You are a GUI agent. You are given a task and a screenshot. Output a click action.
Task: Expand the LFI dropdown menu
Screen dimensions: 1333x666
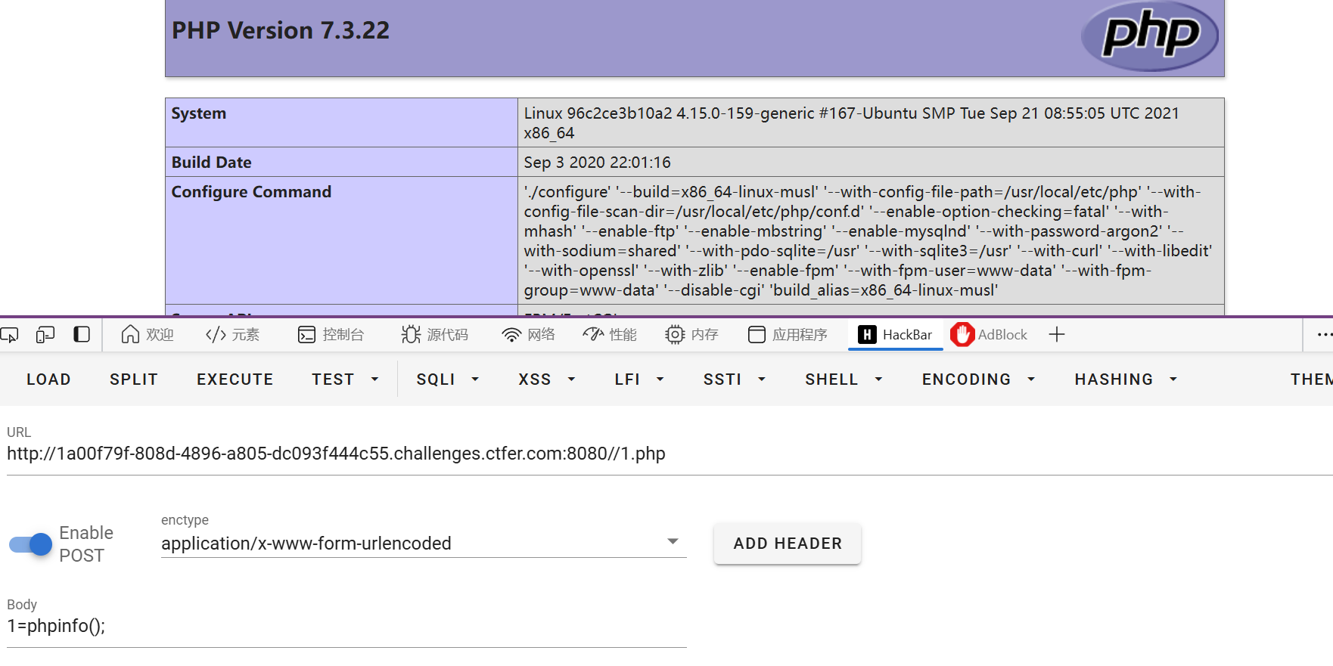[x=639, y=379]
